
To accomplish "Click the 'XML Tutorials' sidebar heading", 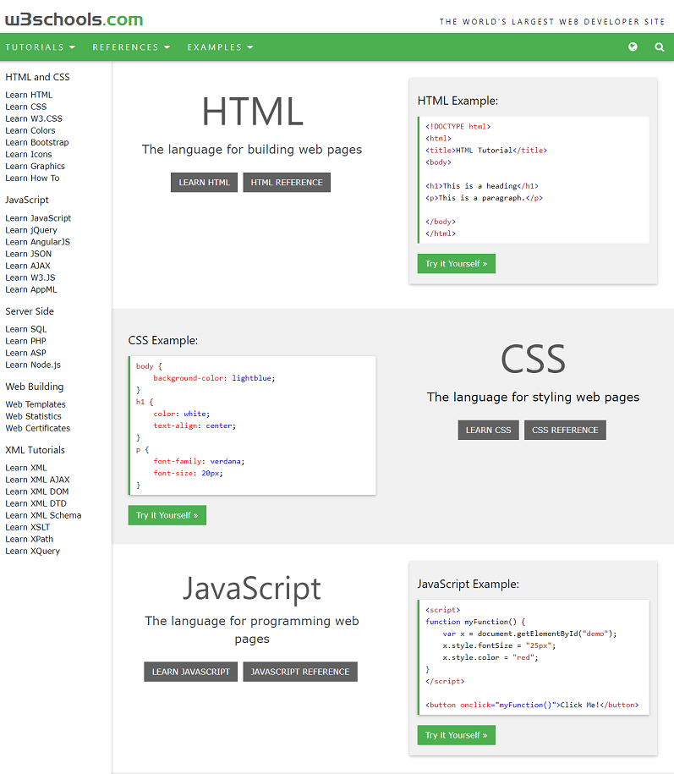I will 35,450.
